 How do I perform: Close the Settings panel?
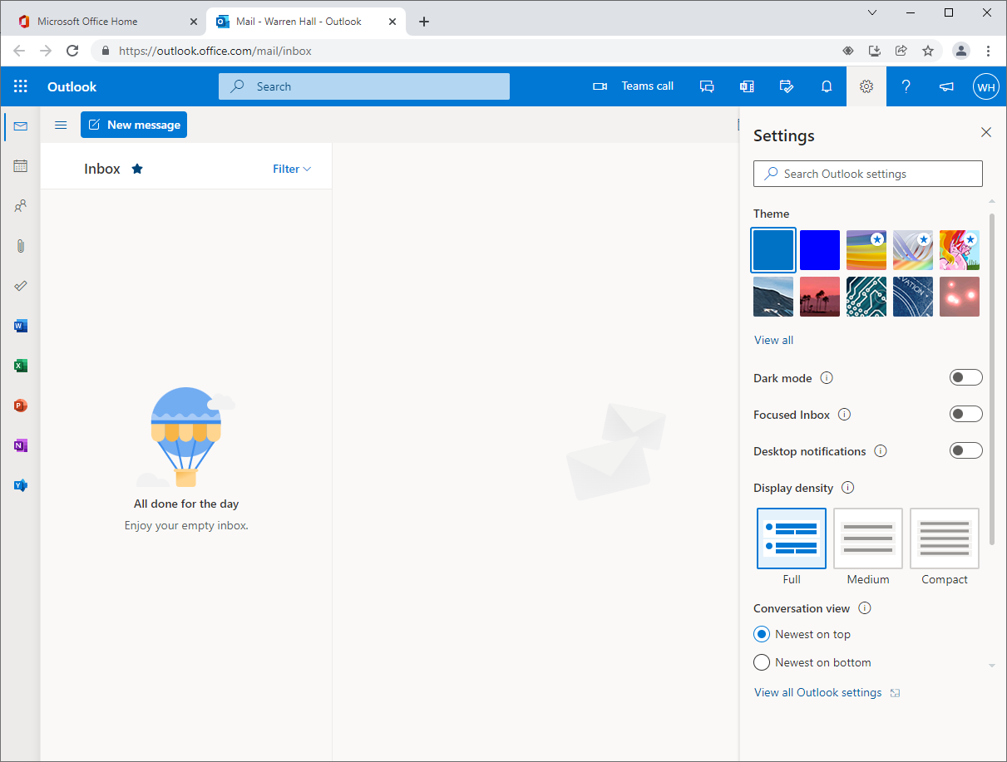(986, 133)
